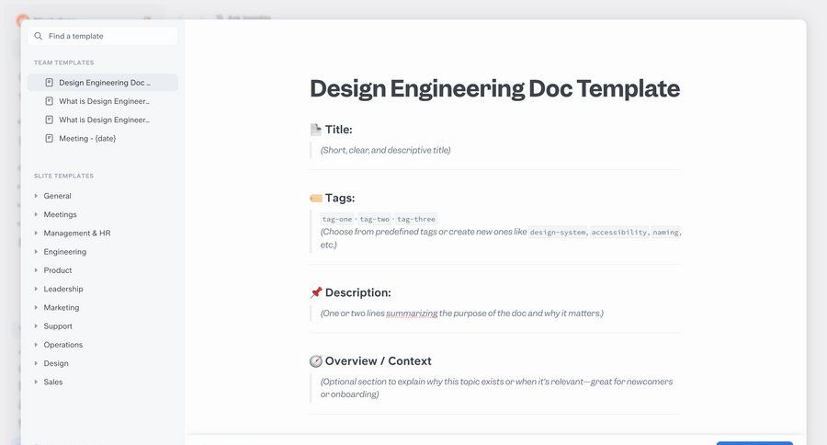This screenshot has width=827, height=445.
Task: Click the search magnifier icon
Action: point(39,37)
